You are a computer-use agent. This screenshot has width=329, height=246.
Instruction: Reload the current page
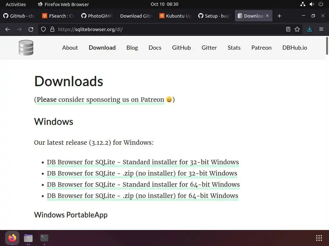click(x=31, y=29)
